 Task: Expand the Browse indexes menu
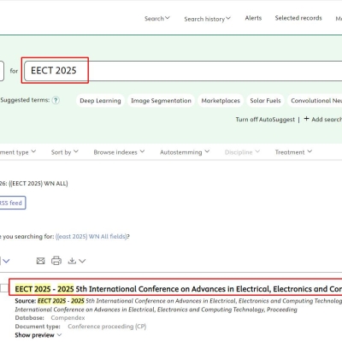[119, 152]
